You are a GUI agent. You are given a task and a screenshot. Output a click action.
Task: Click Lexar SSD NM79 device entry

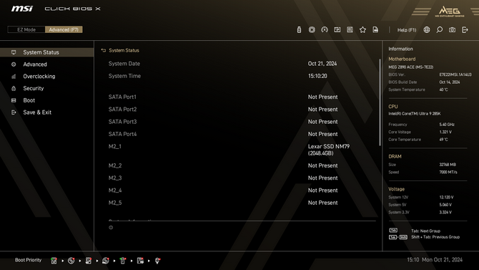329,150
